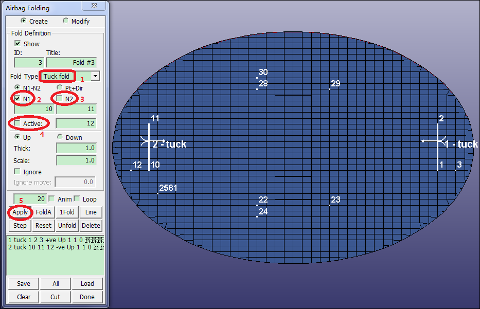Viewport: 480px width, 309px height.
Task: Choose the Pt+Dir radio option
Action: point(60,88)
